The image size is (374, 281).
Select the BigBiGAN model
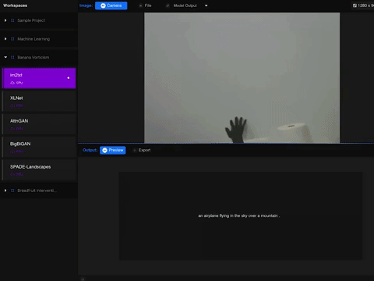point(39,147)
